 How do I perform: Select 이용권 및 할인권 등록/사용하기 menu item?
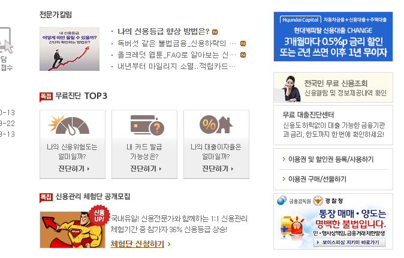tap(331, 159)
